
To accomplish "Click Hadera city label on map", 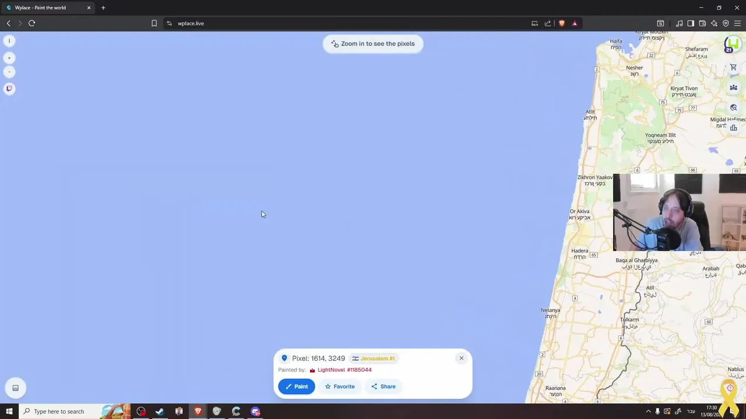I will point(579,254).
